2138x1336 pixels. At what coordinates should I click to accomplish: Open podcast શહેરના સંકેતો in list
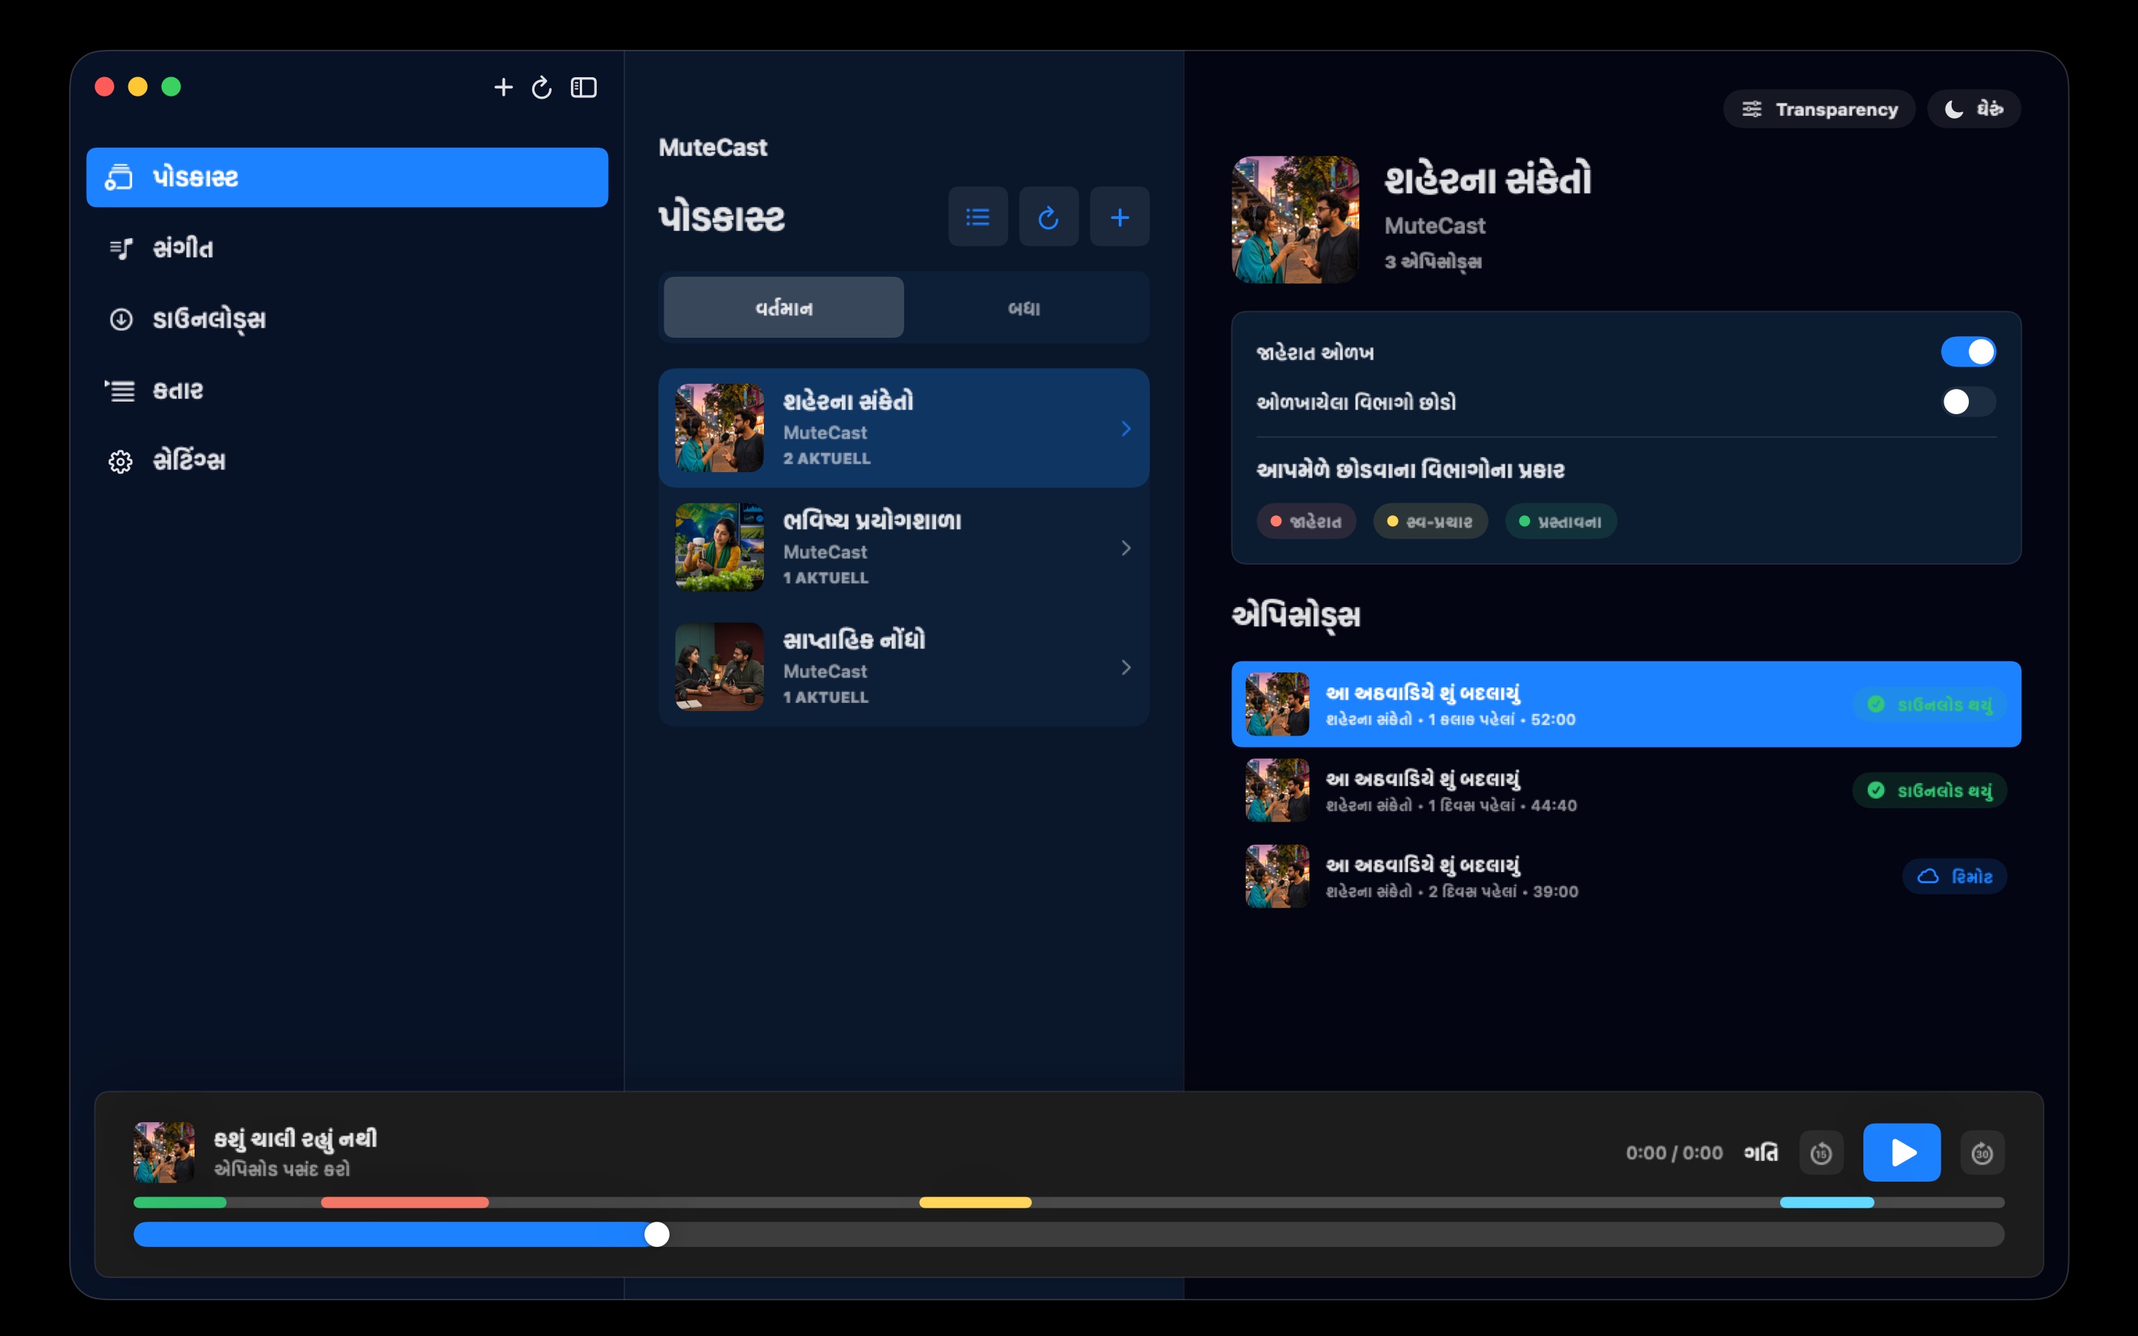pos(903,428)
